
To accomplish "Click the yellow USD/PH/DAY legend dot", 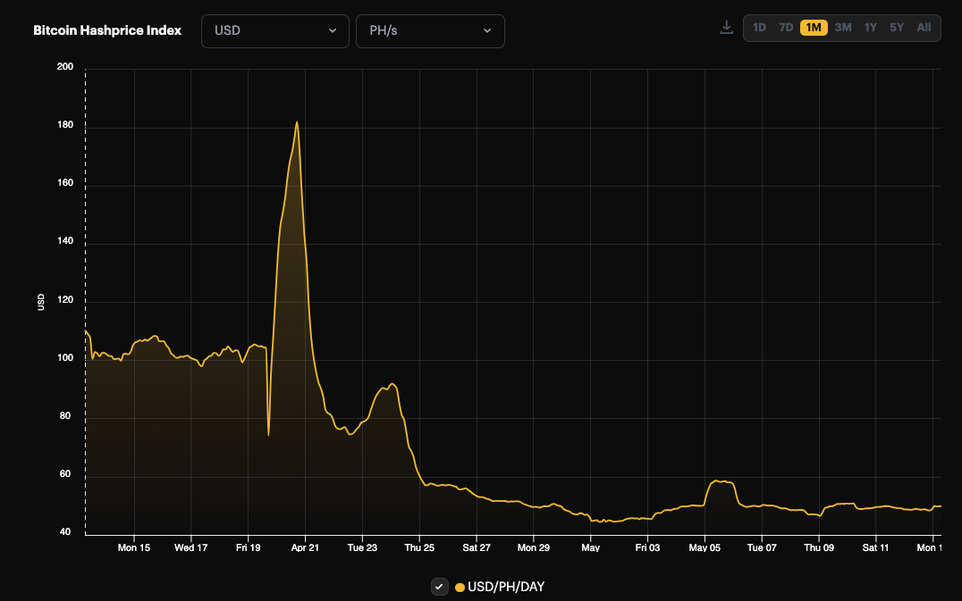I will pos(459,587).
